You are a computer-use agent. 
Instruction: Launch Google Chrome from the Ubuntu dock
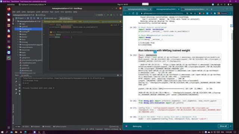pos(9,47)
